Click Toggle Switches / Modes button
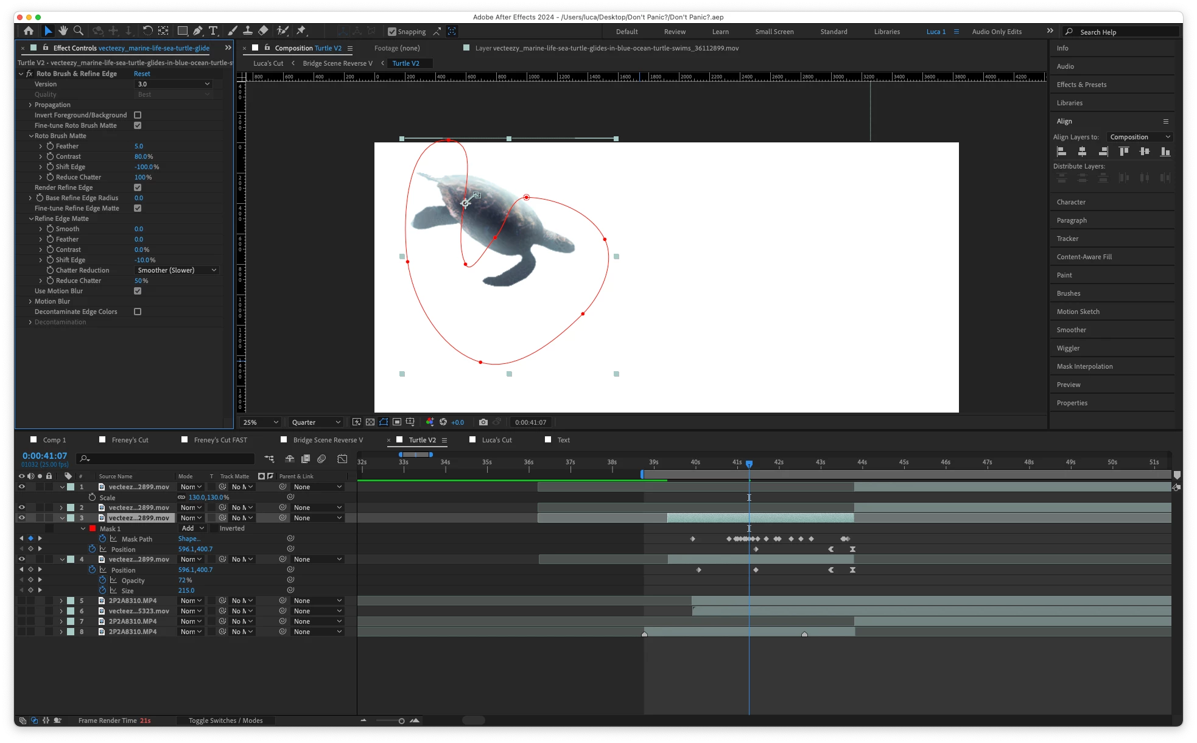Image resolution: width=1197 pixels, height=743 pixels. 225,720
